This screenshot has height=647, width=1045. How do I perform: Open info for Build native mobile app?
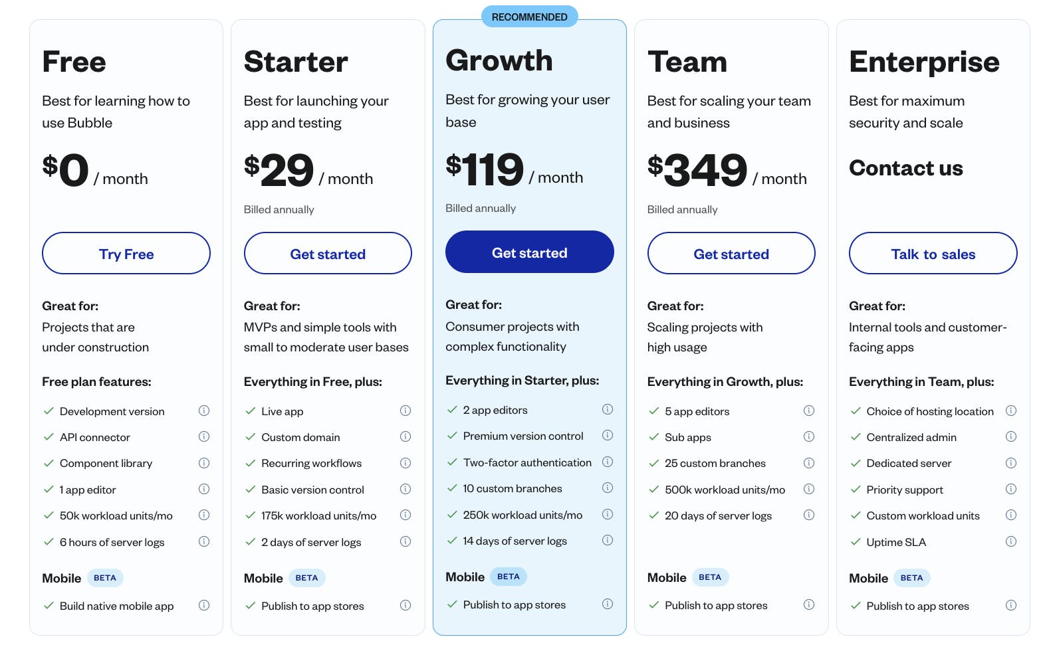pos(204,605)
